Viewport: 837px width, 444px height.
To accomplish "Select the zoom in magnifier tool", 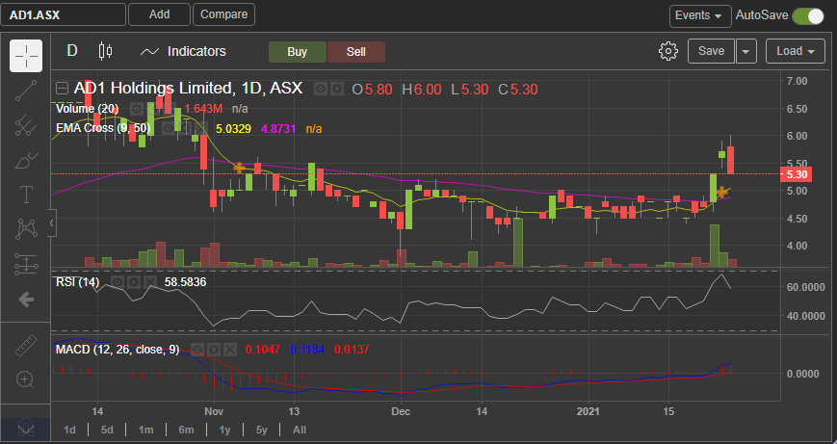I will coord(26,380).
